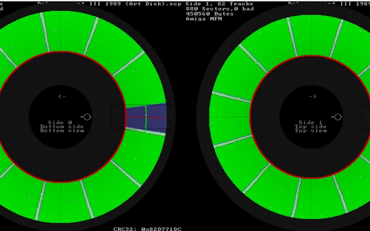Click the "Amiga MFM" format text
Image resolution: width=370 pixels, height=231 pixels.
coord(204,18)
